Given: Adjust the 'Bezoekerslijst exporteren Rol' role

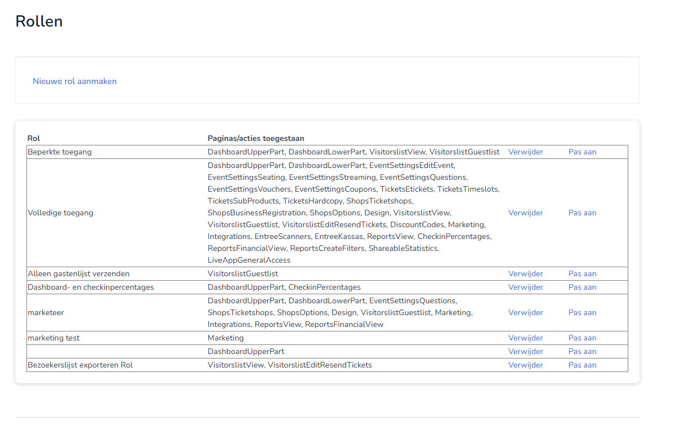Looking at the screenshot, I should 582,365.
